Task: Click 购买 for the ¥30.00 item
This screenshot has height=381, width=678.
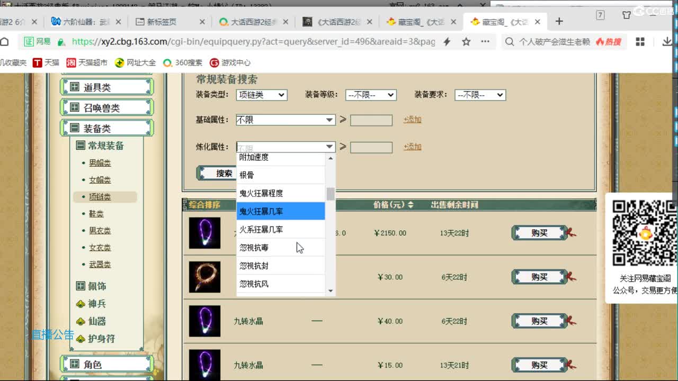Action: (540, 277)
